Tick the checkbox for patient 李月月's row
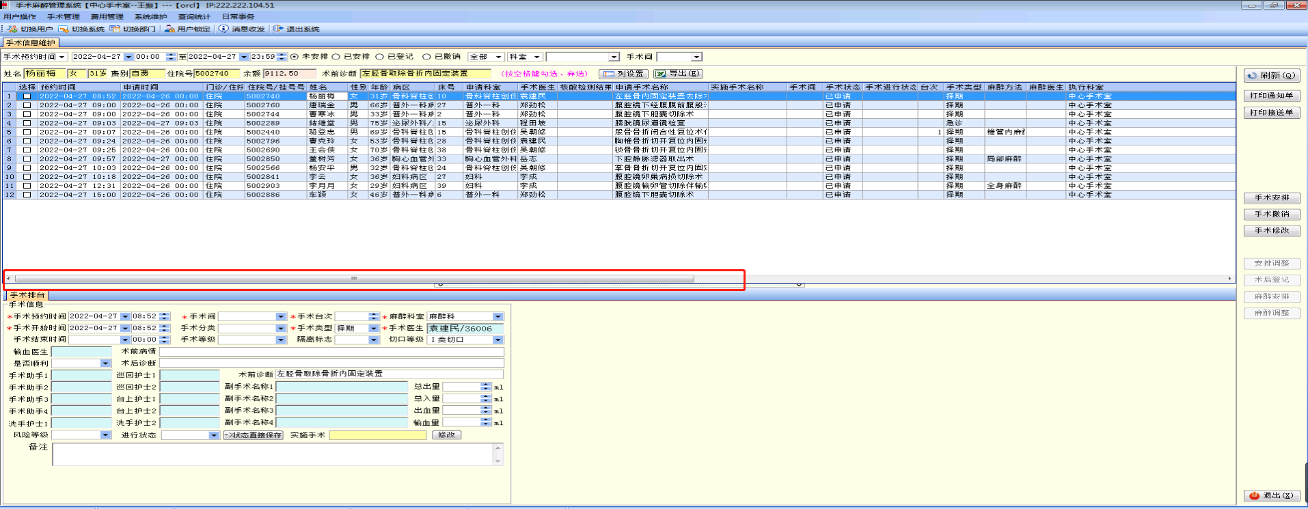The width and height of the screenshot is (1308, 509). [x=27, y=185]
